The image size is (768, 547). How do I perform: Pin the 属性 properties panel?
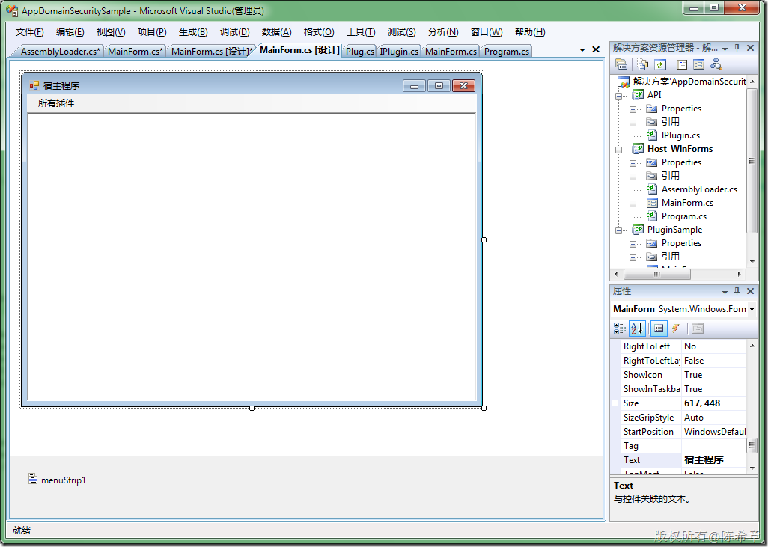[737, 291]
